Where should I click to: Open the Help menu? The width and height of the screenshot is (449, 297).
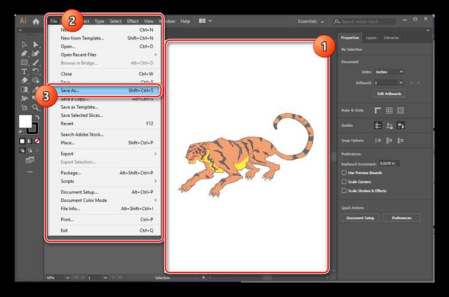(x=185, y=21)
